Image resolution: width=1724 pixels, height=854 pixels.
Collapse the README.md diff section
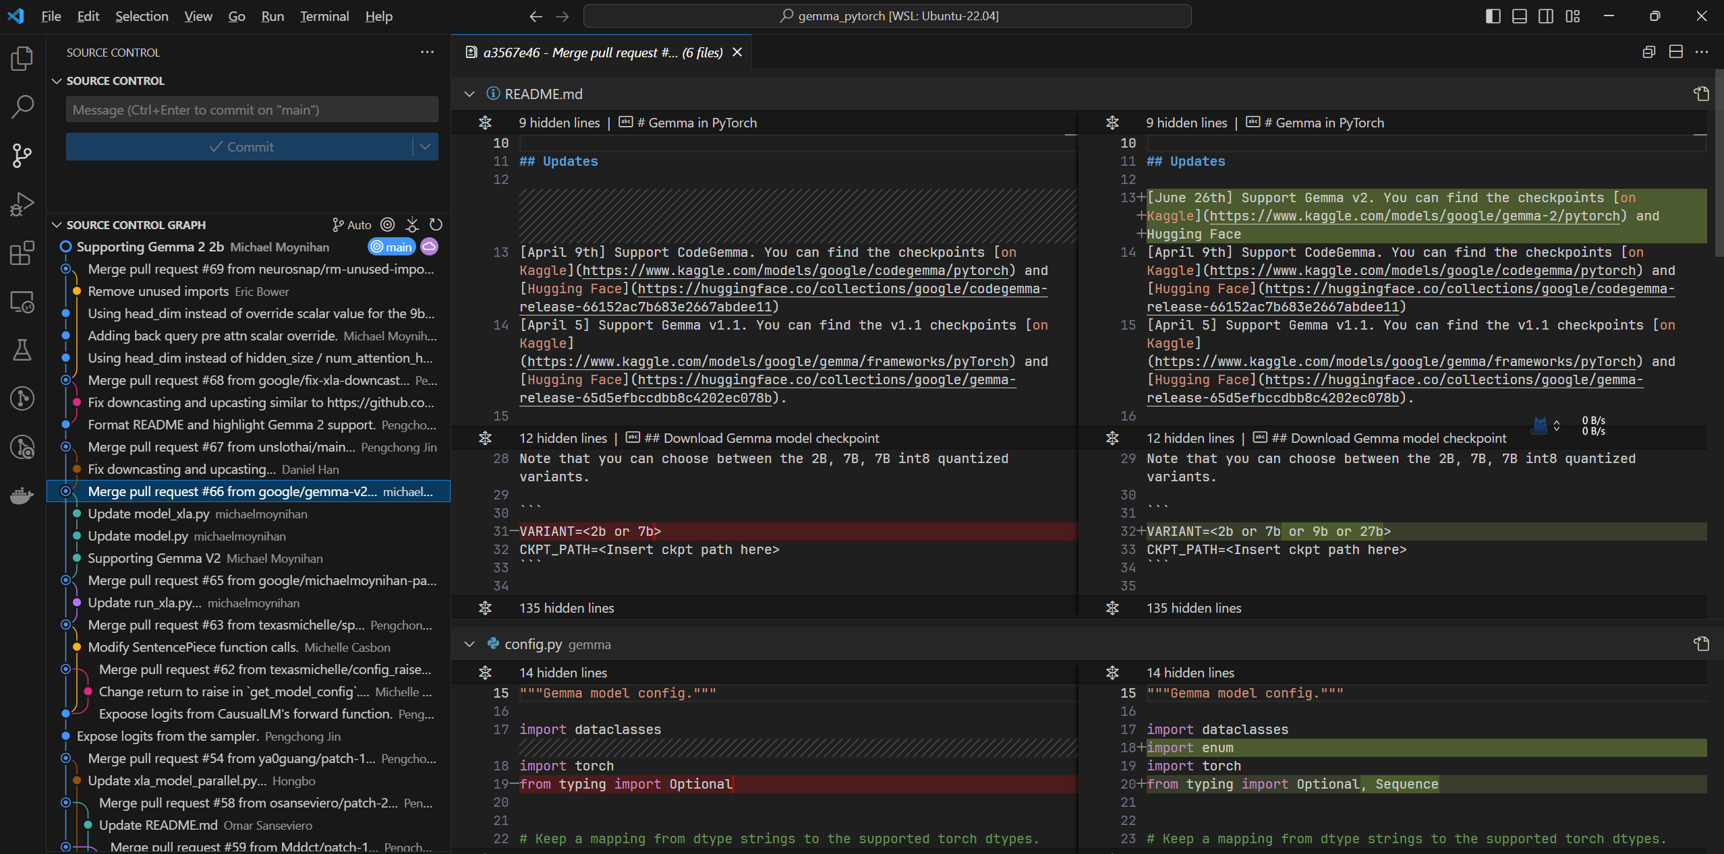[469, 94]
